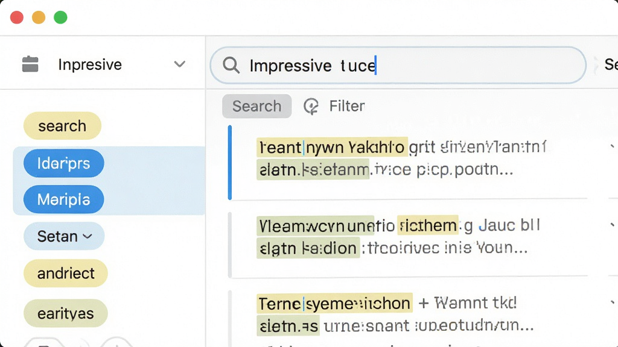Click the Filter icon
The image size is (618, 347).
click(x=311, y=106)
